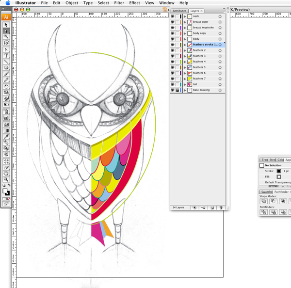Viewport: 291px width, 288px height.
Task: Click third Shape Modes intersect button
Action: (283, 201)
